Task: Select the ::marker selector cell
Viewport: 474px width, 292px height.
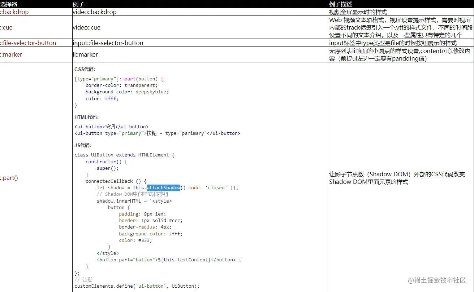Action: 11,54
